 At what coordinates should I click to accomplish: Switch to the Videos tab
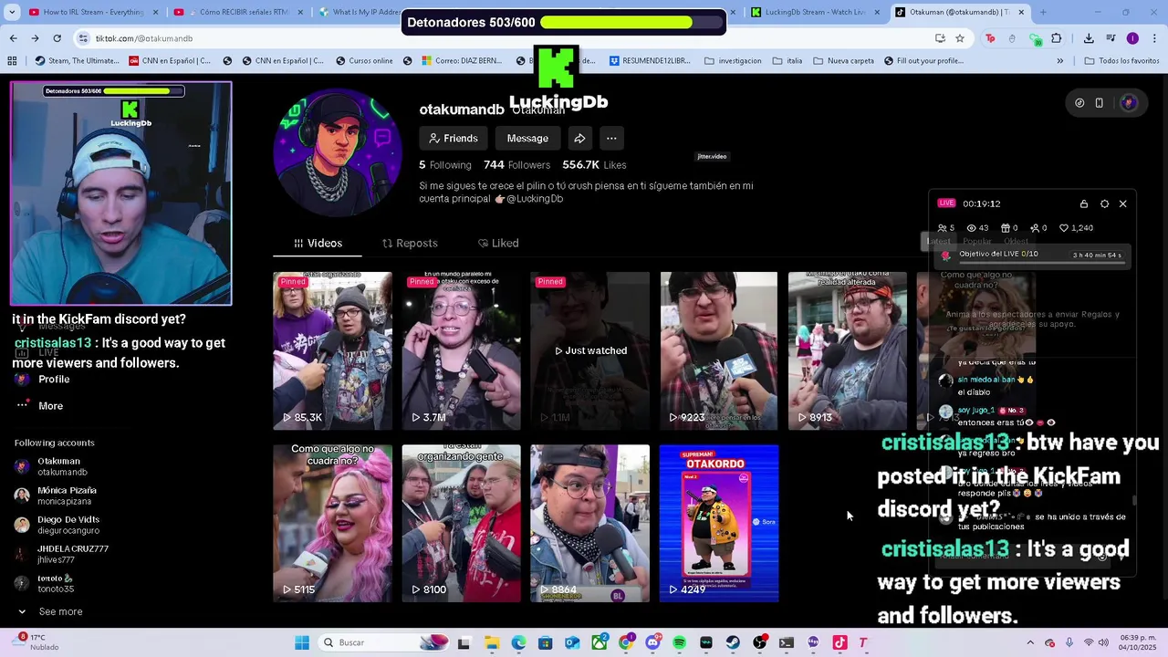click(318, 243)
